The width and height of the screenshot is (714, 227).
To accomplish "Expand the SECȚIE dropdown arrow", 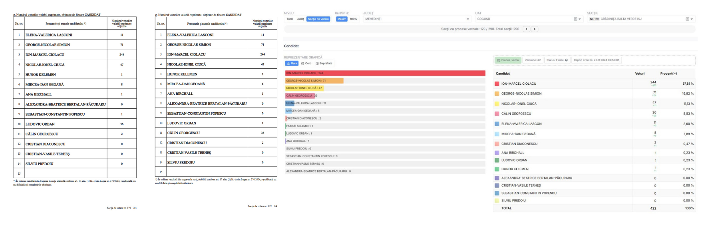I will click(692, 19).
